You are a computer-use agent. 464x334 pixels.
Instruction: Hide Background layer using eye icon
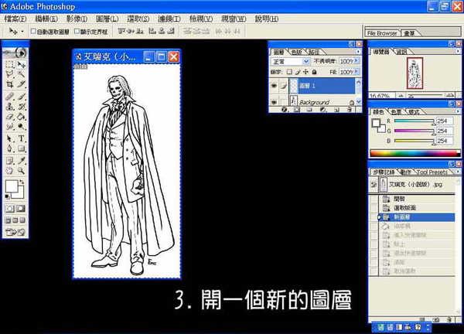pyautogui.click(x=274, y=102)
